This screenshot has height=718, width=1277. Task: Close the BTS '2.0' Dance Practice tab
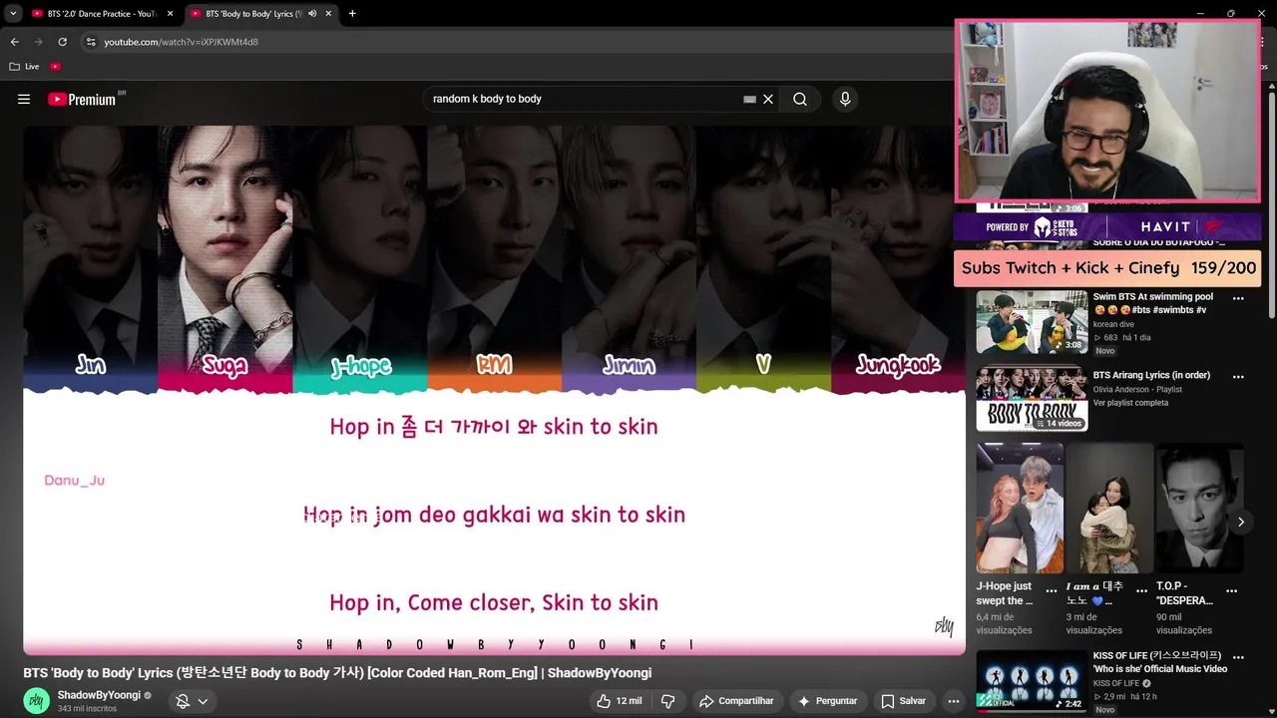point(171,14)
